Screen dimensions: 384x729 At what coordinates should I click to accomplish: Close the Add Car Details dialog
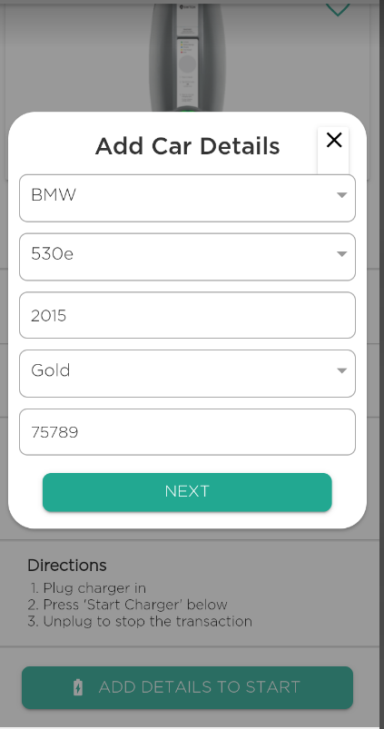[x=334, y=140]
